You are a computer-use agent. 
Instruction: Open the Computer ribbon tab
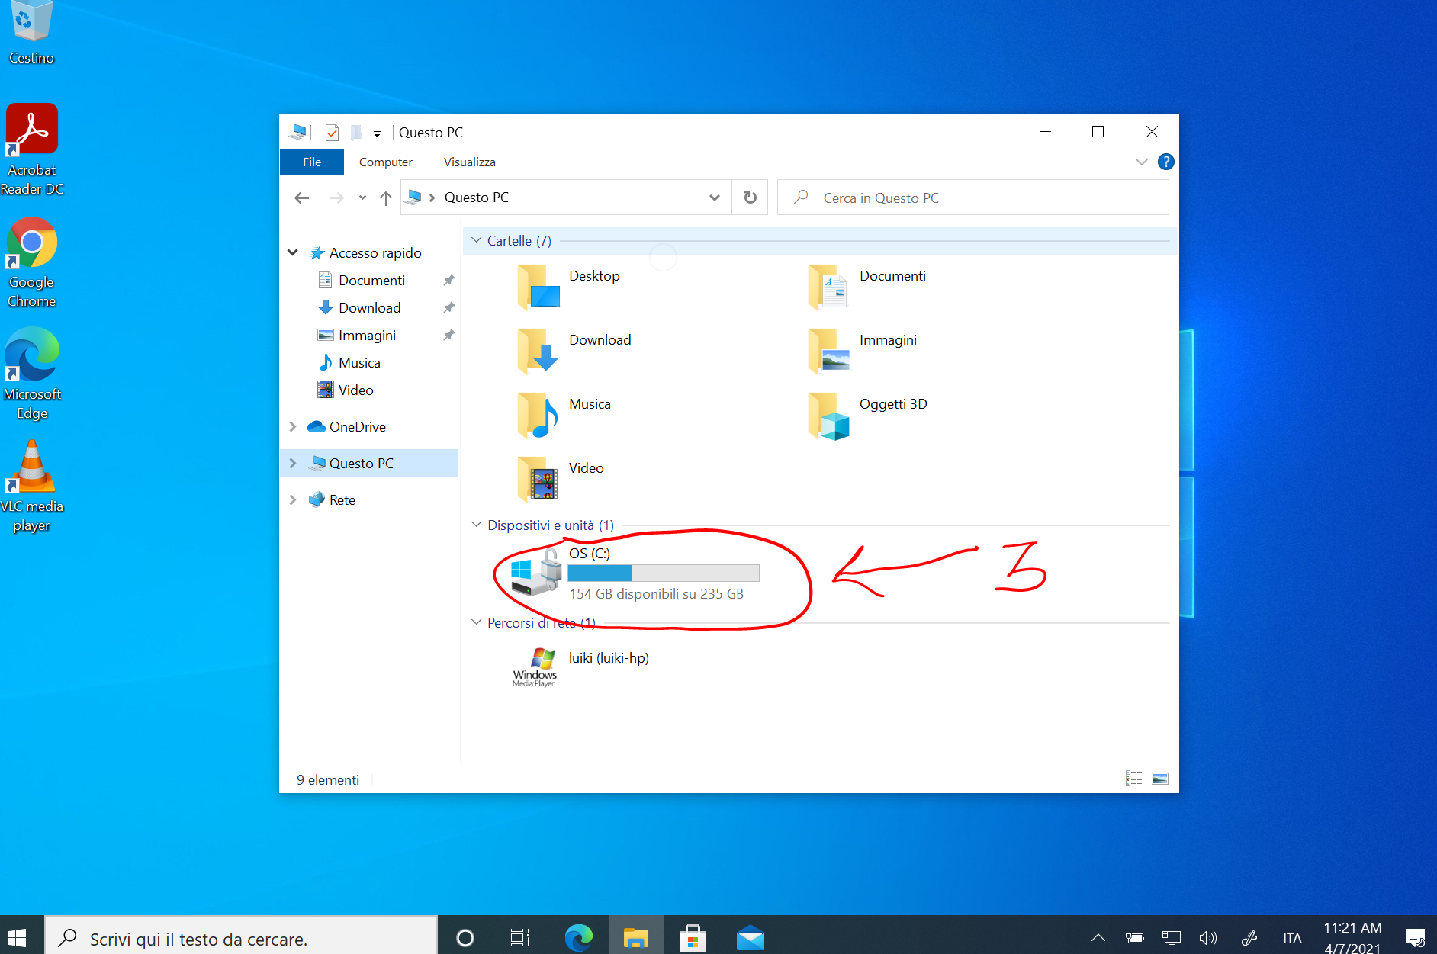(385, 161)
